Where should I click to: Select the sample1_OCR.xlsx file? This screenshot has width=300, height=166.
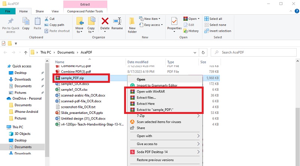74,90
